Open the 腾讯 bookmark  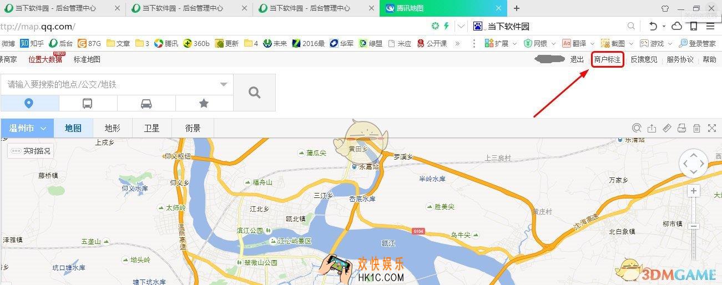click(x=166, y=43)
